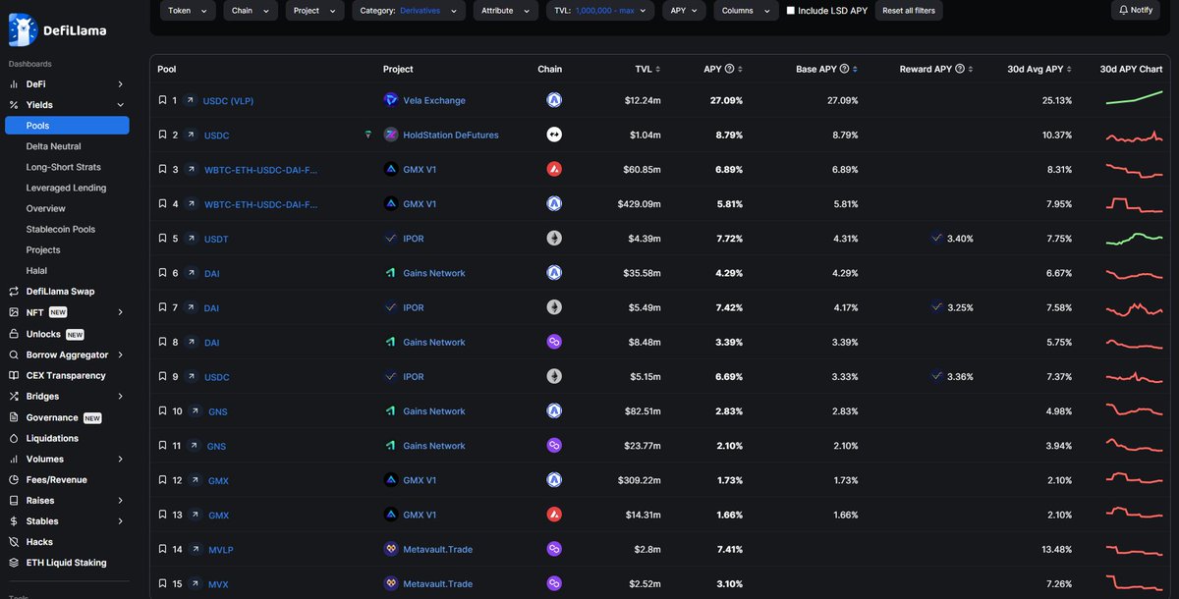Open external link arrow for USDC (VLP)
The width and height of the screenshot is (1179, 599).
coord(190,100)
